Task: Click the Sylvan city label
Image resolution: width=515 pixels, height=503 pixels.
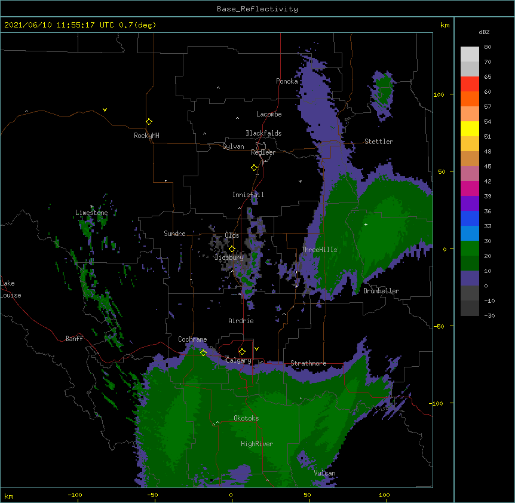Action: point(233,146)
